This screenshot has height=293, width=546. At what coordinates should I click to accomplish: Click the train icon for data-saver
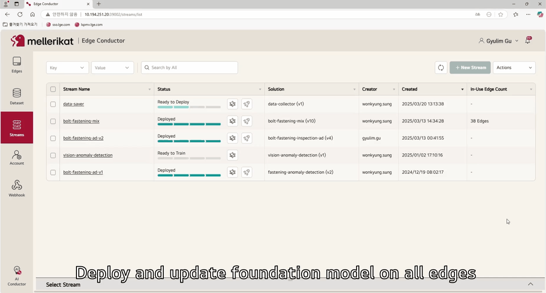(232, 104)
